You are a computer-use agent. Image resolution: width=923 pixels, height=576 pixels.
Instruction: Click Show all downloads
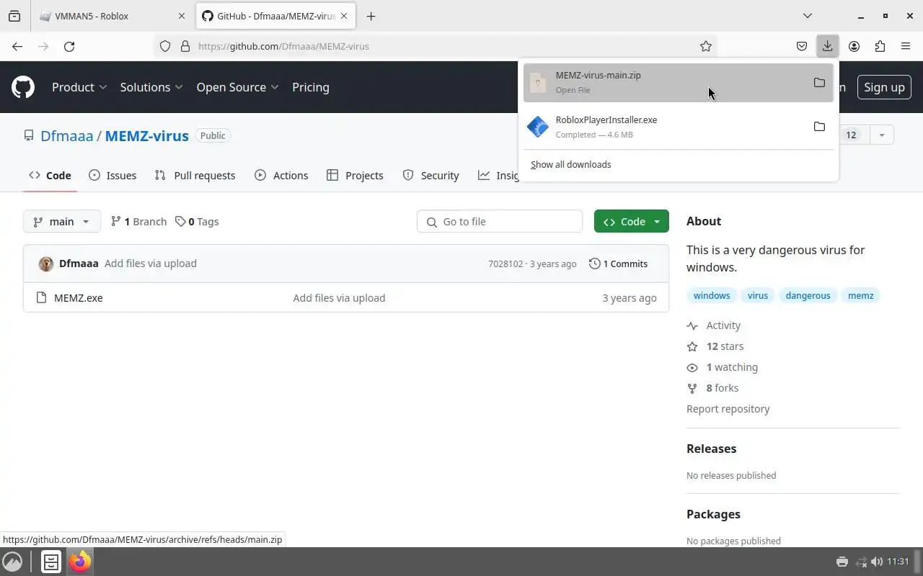point(570,164)
